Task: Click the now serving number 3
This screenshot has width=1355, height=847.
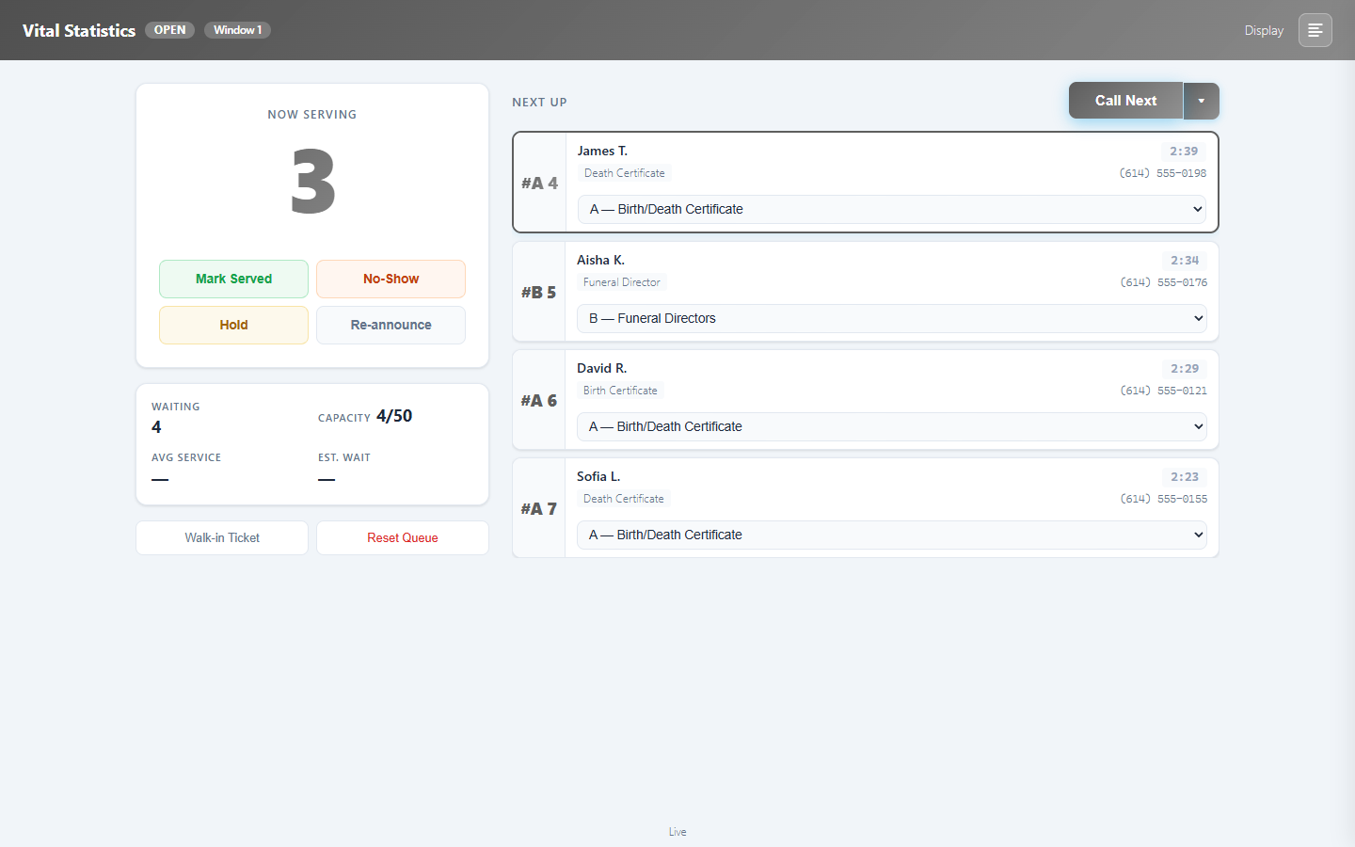Action: click(312, 182)
